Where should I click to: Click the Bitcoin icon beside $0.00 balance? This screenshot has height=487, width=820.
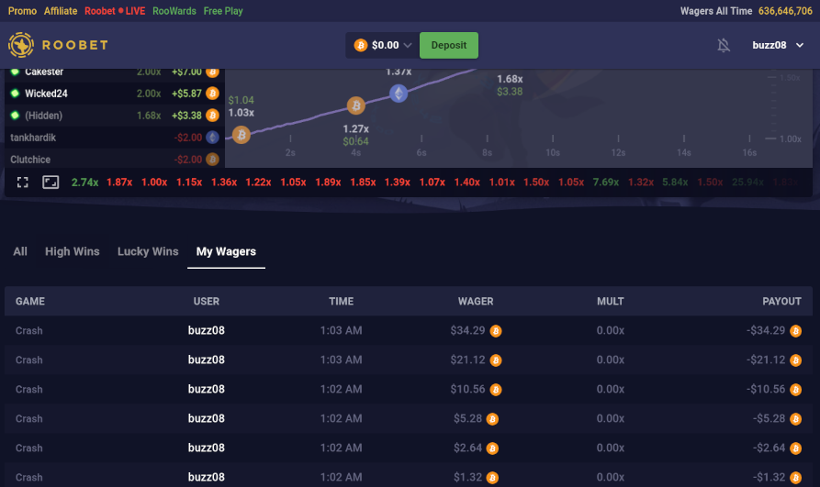click(x=360, y=46)
